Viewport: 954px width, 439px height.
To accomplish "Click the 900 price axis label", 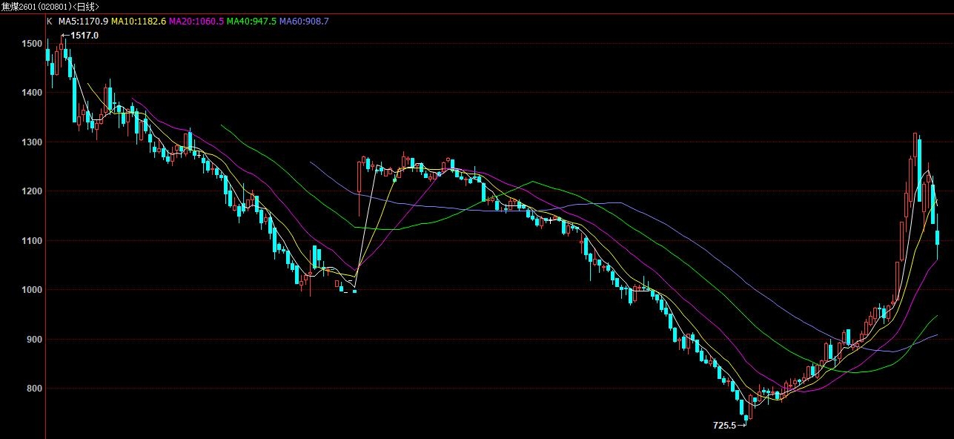I will point(34,340).
